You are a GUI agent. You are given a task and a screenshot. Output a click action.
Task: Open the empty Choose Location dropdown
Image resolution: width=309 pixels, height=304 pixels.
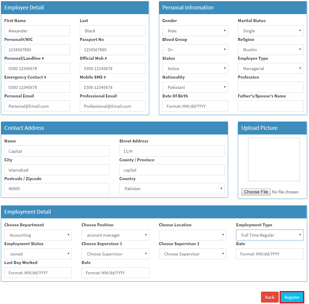click(x=192, y=235)
